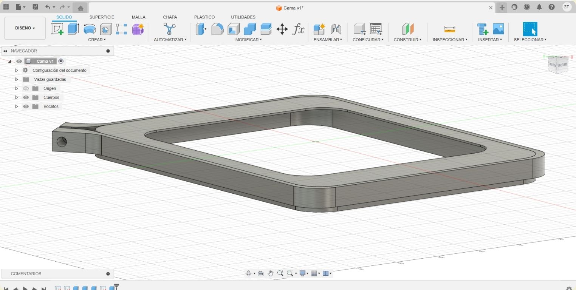This screenshot has height=290, width=576.
Task: Switch to the MALLA tab
Action: click(138, 17)
